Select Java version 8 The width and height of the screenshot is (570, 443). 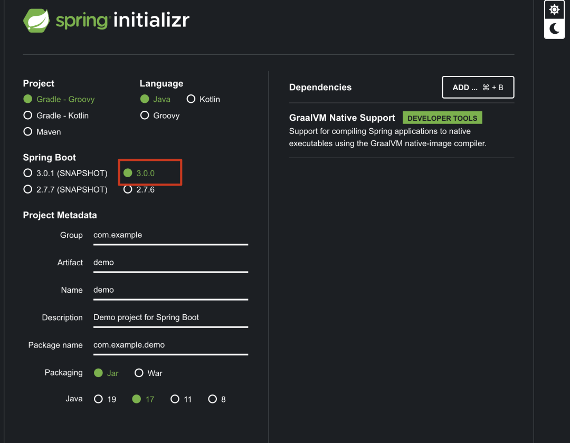213,399
